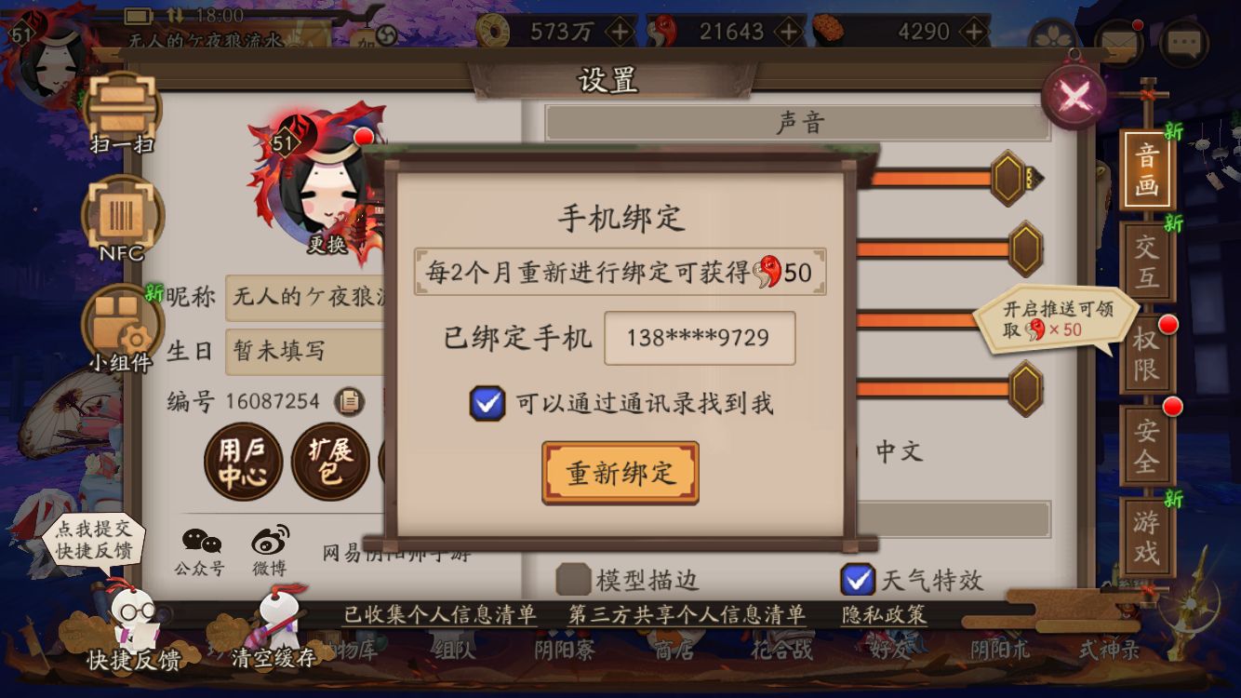Enable the 模型描边 checkbox

coord(573,580)
